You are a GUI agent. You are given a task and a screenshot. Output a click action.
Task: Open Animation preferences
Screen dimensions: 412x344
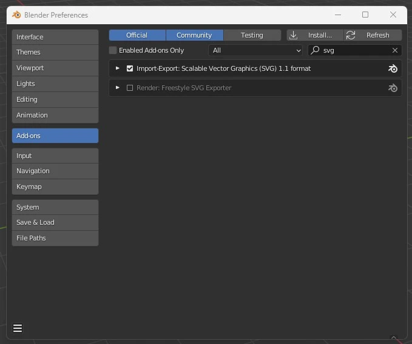[55, 115]
